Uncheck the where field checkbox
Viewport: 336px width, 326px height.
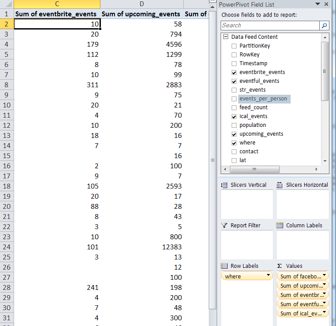pyautogui.click(x=234, y=143)
